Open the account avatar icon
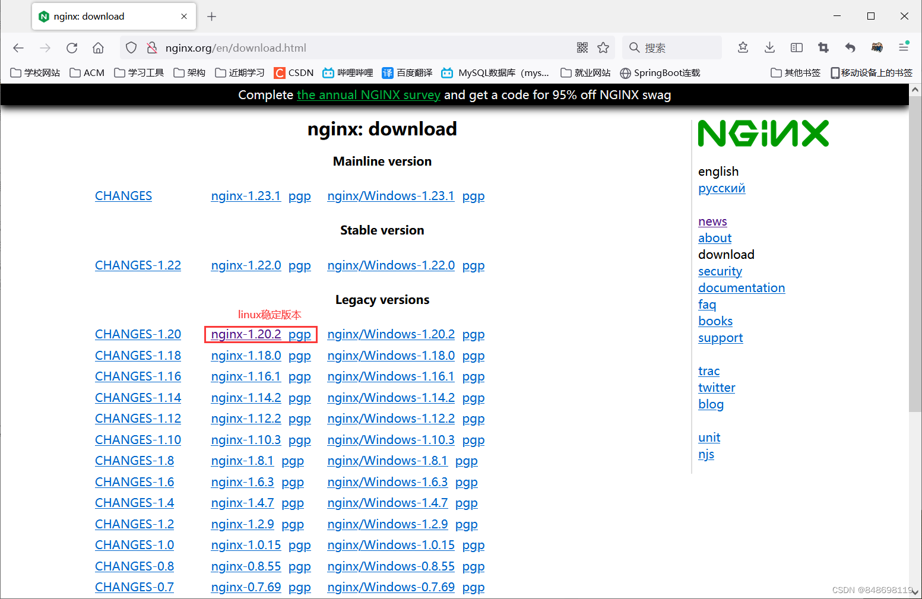Screen dimensions: 922x599 pyautogui.click(x=877, y=47)
